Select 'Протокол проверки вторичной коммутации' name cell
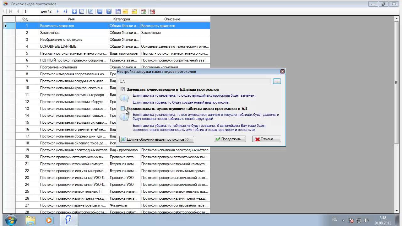Viewport: 402px width, 226px height. tap(74, 164)
